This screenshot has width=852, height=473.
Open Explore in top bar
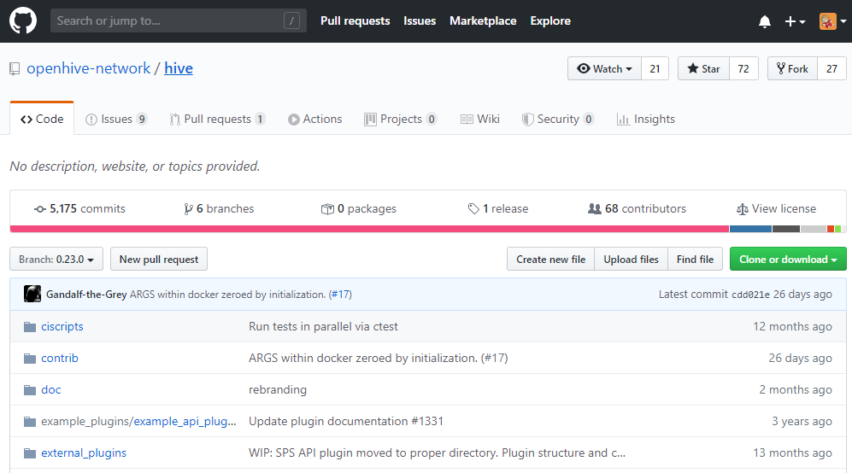550,20
